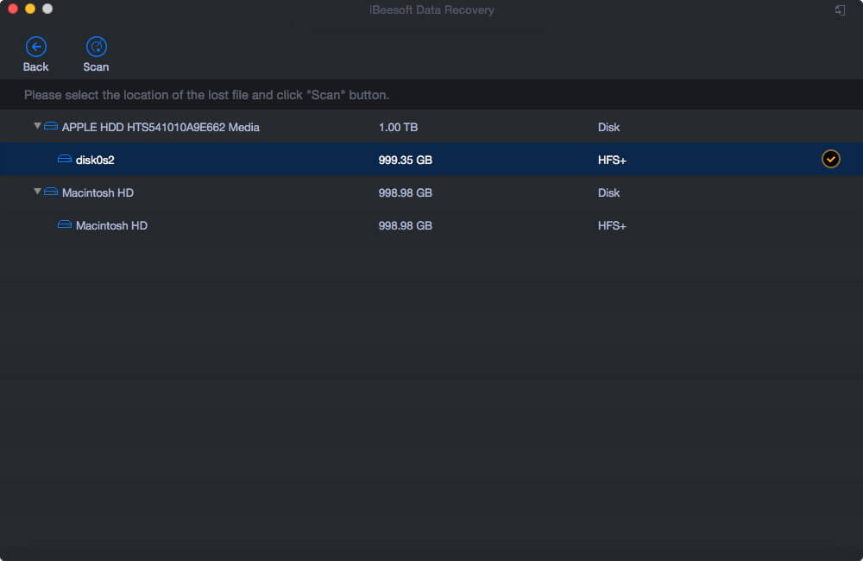
Task: Select the parent Macintosh HD disk entry
Action: point(98,192)
